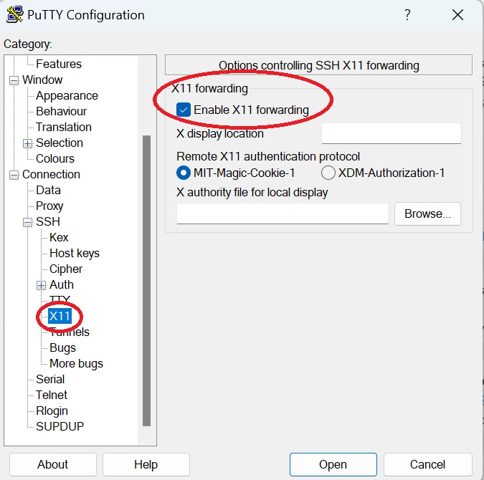Expand the Auth tree node

pos(41,285)
